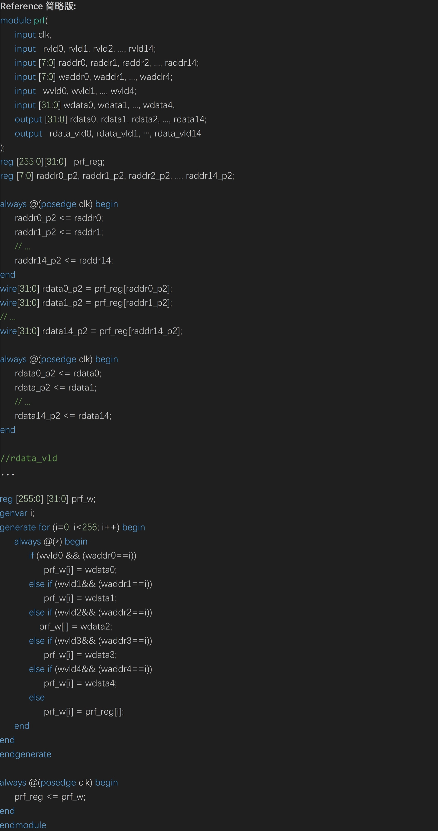
Task: Click 'prf_w[i] = wdata0;' assignment
Action: pyautogui.click(x=80, y=570)
